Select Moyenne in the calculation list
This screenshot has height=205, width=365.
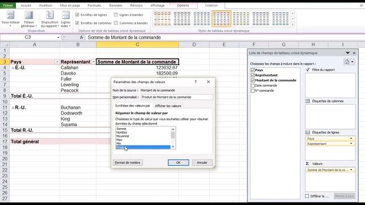click(143, 136)
